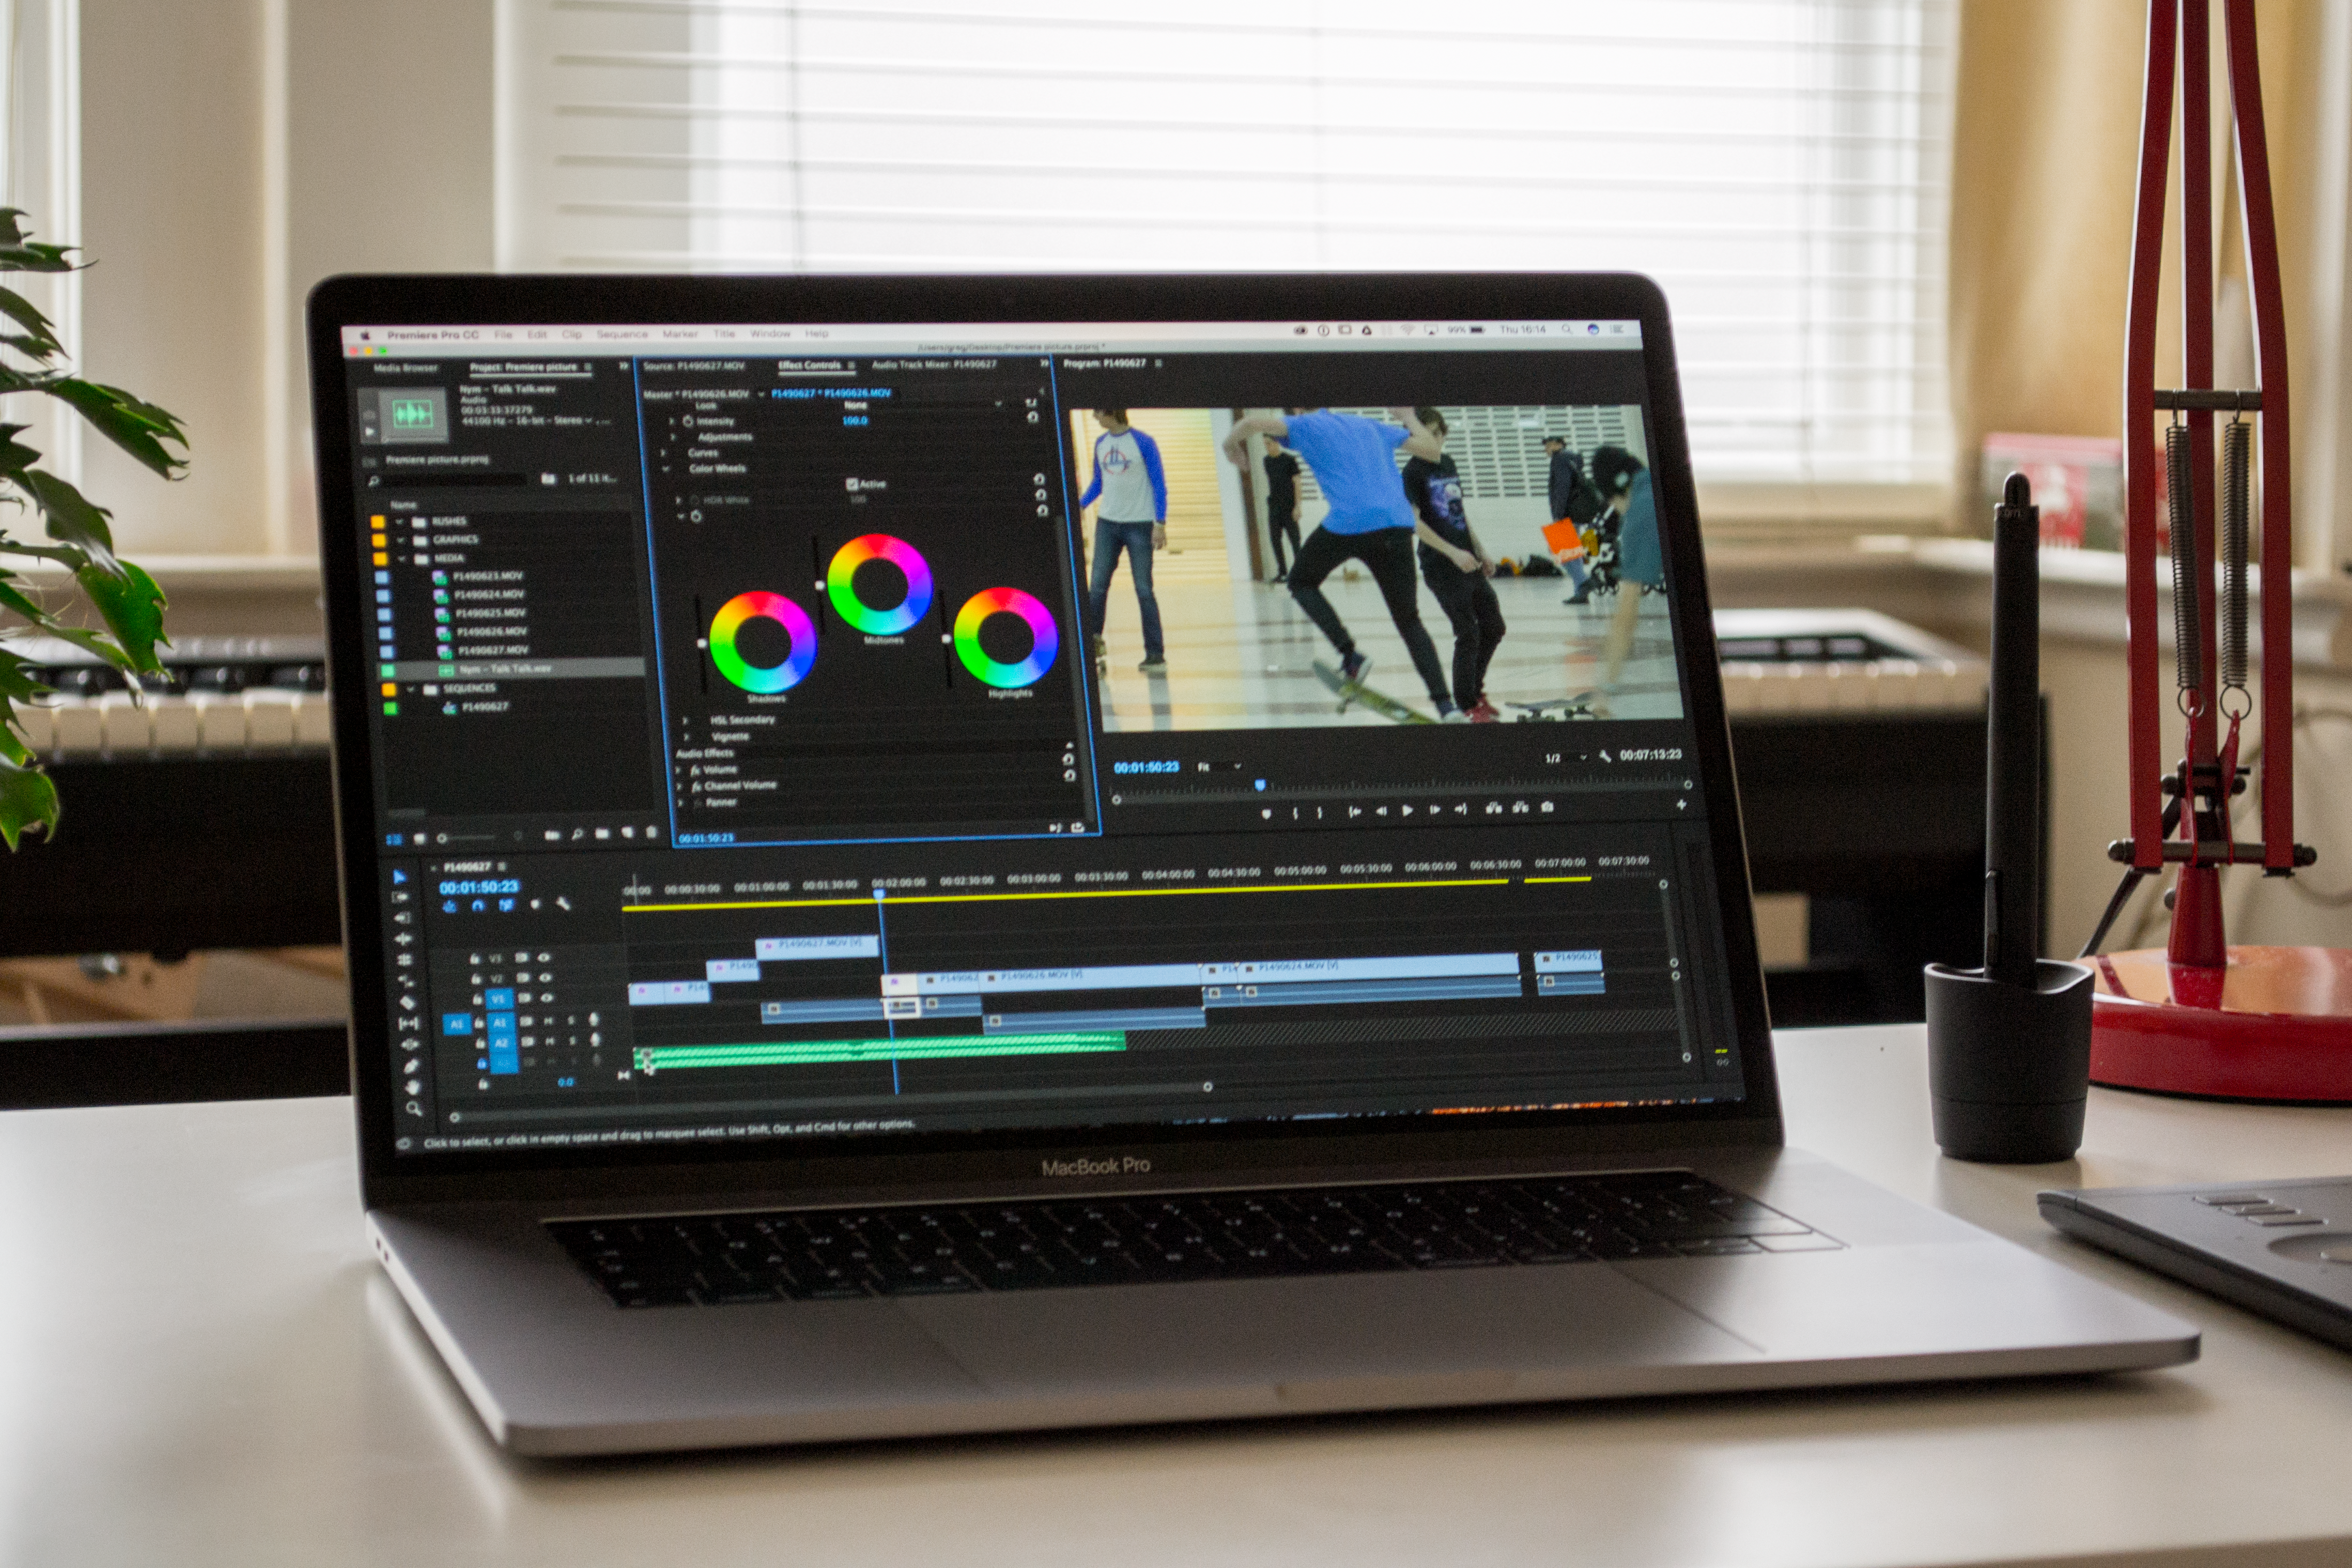Click the Clear trash icon in Project panel

[652, 832]
